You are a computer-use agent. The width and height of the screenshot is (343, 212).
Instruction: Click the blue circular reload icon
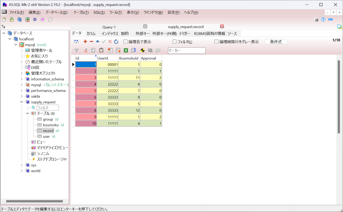tap(116, 41)
